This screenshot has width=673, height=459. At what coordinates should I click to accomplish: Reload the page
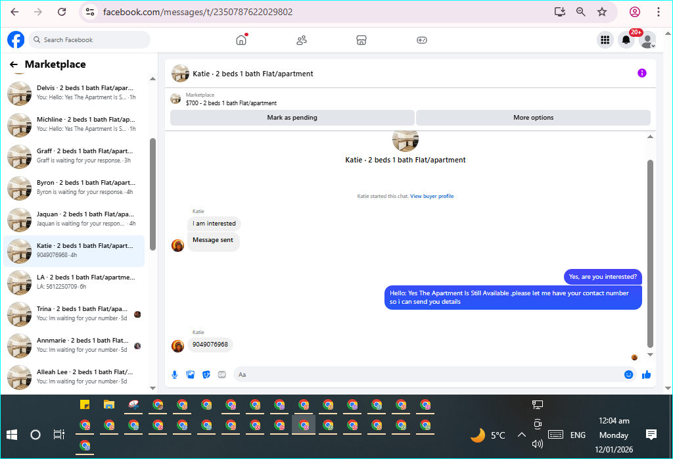click(x=62, y=12)
